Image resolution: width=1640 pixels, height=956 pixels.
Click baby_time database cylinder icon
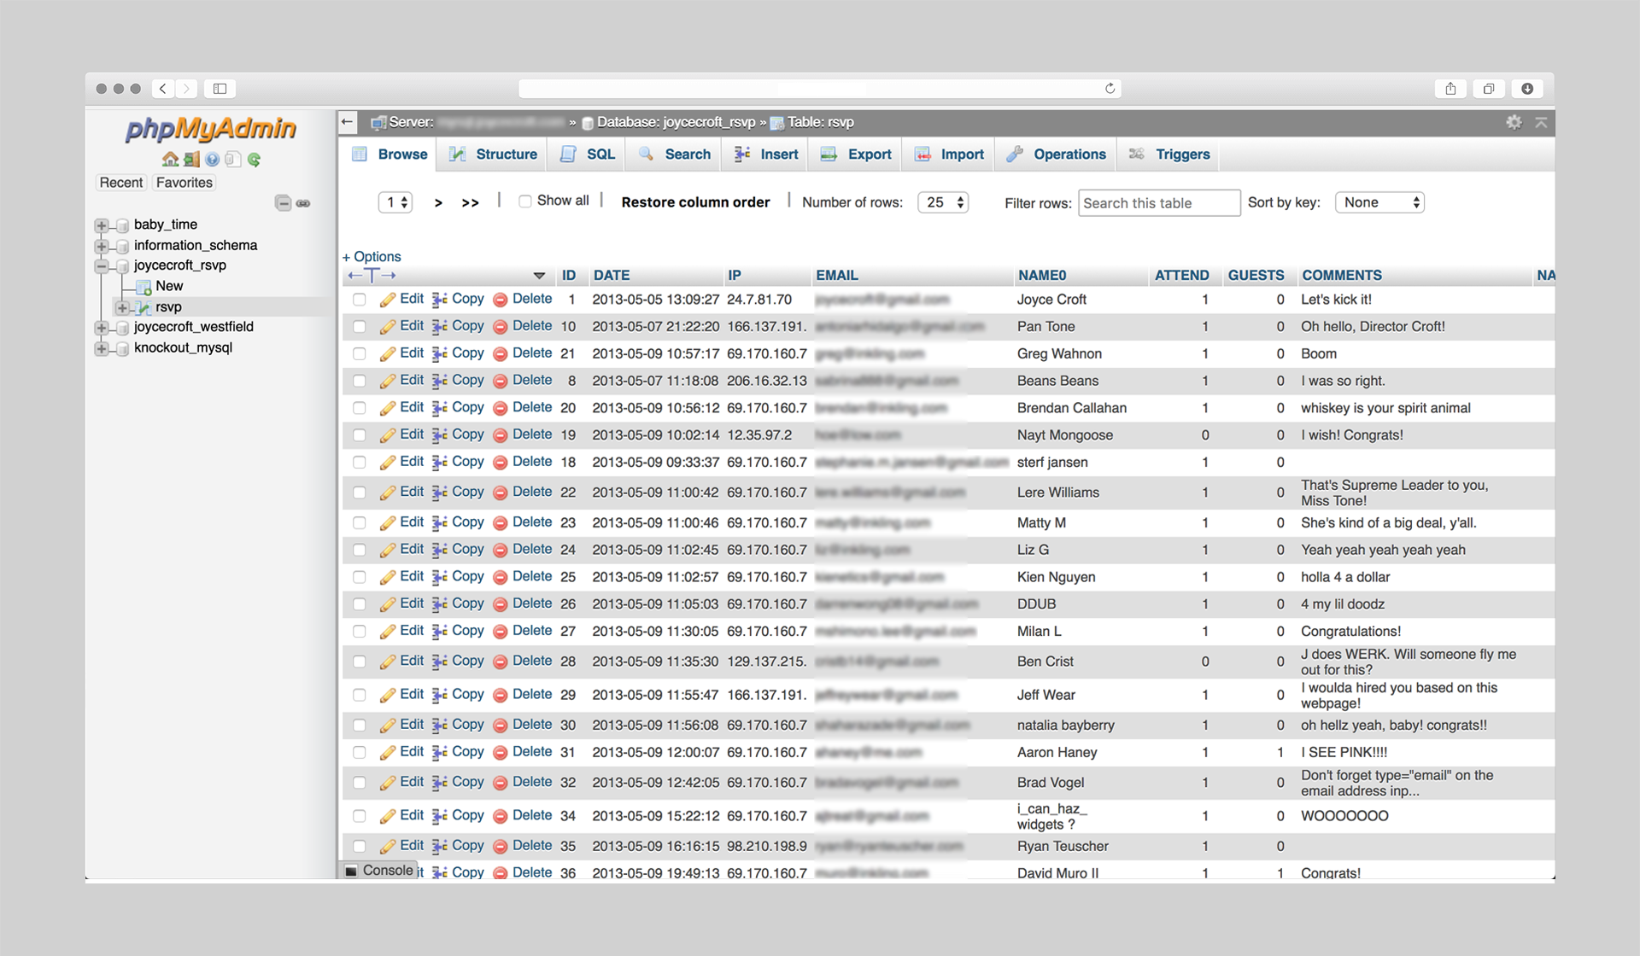122,225
